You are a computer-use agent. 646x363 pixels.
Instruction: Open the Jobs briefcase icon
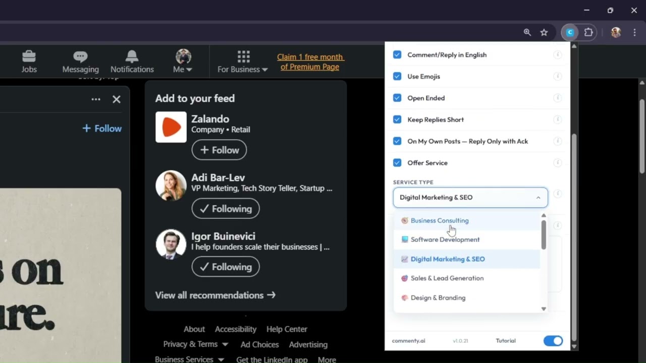29,62
